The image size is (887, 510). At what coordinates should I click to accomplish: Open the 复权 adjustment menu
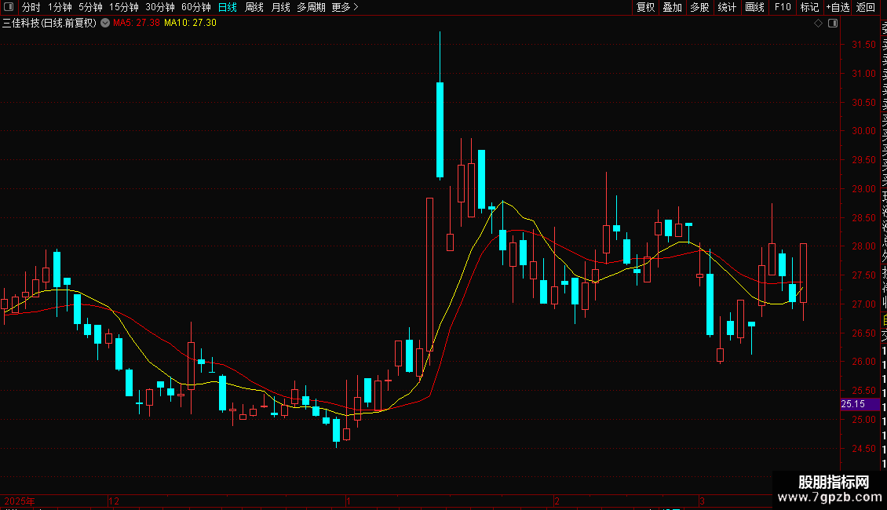[645, 7]
